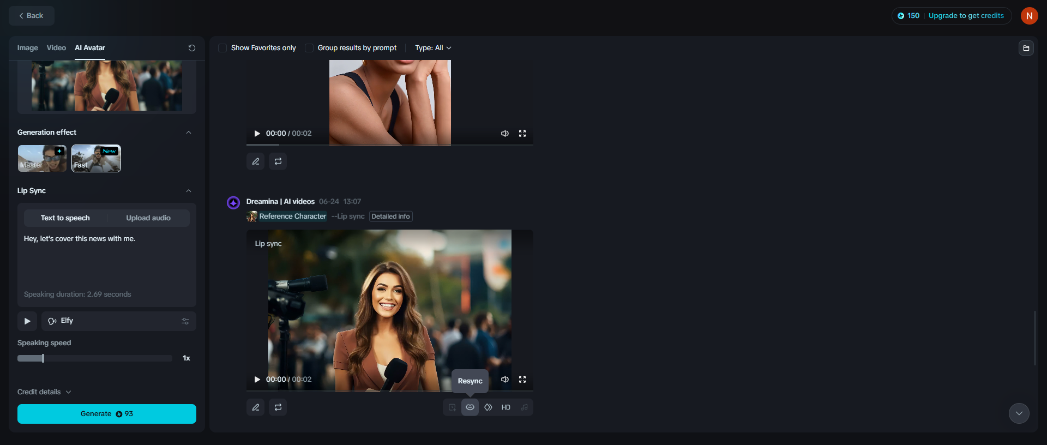Click the add soundtrack music icon

524,407
